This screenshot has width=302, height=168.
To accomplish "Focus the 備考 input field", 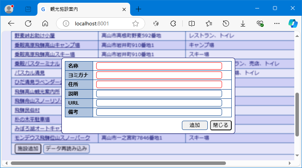I will tap(159, 112).
